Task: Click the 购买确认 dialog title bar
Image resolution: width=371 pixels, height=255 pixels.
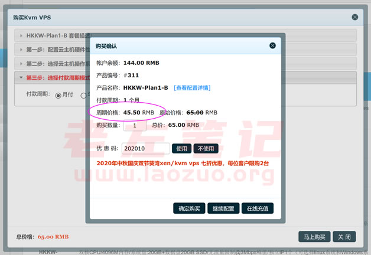Action: pyautogui.click(x=177, y=45)
